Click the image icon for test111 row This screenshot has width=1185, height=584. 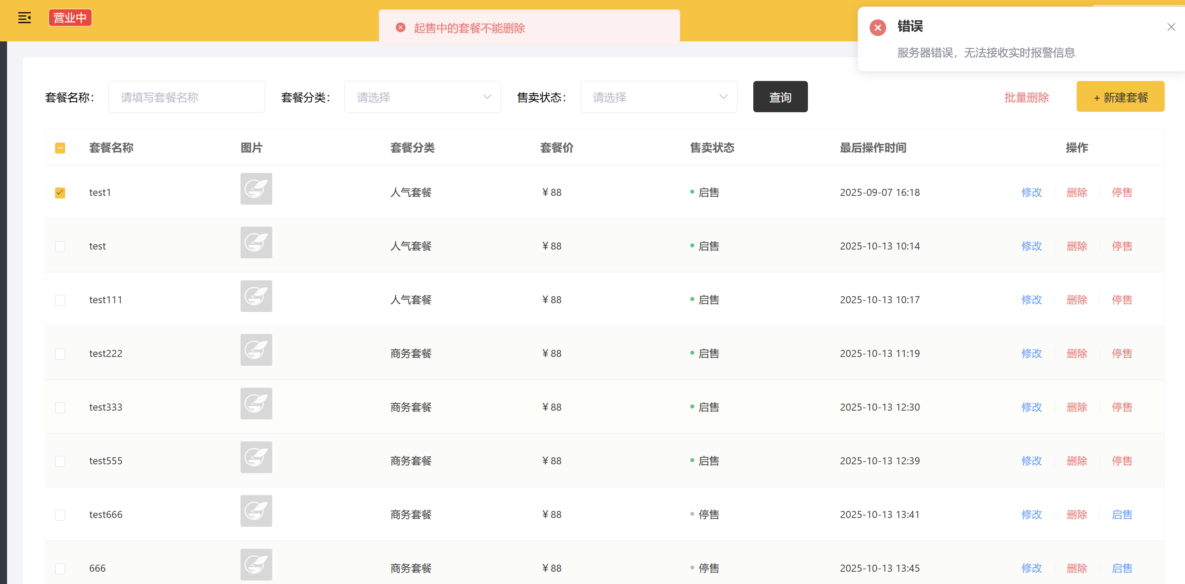[256, 296]
